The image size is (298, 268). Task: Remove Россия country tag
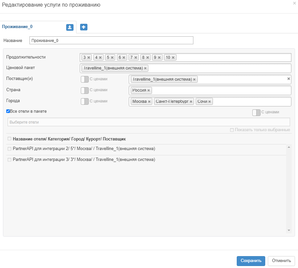click(149, 90)
